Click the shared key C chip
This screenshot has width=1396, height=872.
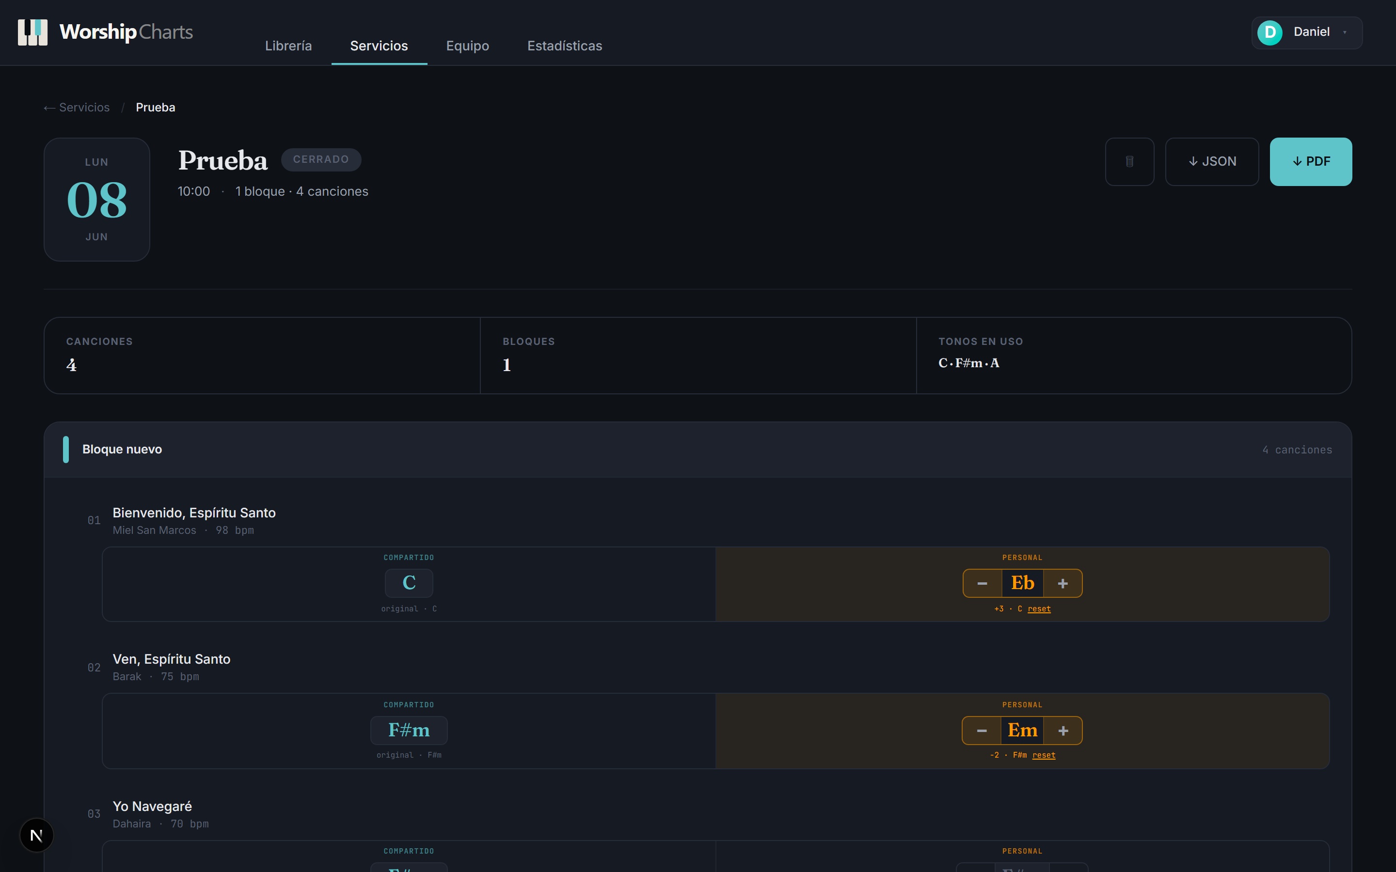[x=409, y=583]
